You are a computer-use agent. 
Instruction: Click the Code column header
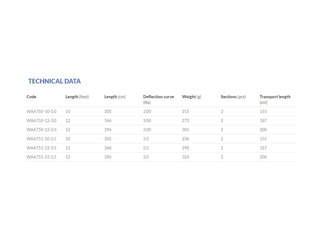point(31,97)
